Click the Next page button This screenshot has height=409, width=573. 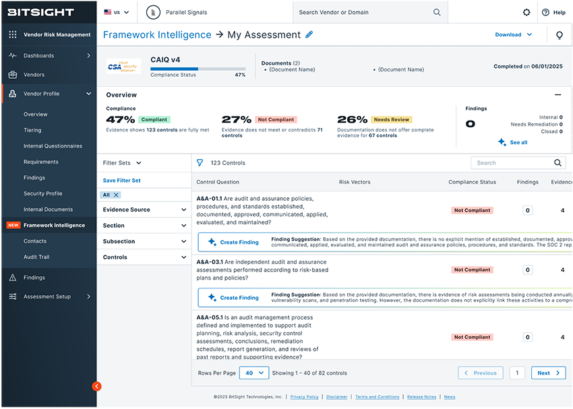point(548,373)
